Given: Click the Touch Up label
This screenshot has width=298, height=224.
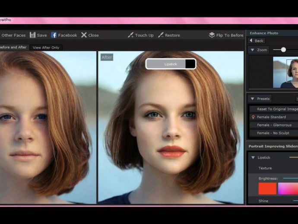Looking at the screenshot, I should pyautogui.click(x=144, y=35).
